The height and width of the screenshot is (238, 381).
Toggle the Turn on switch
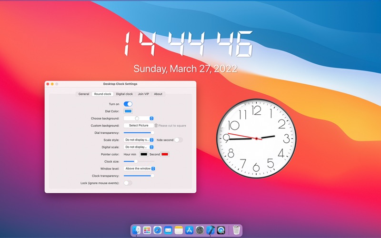click(128, 104)
